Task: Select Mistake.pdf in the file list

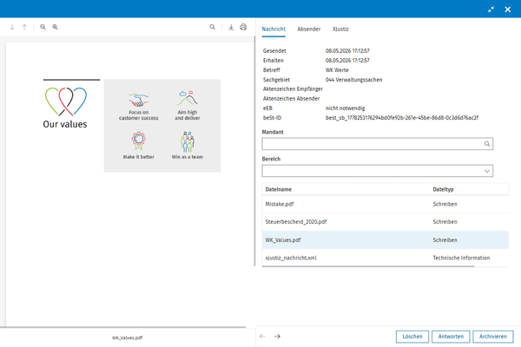Action: coord(385,204)
